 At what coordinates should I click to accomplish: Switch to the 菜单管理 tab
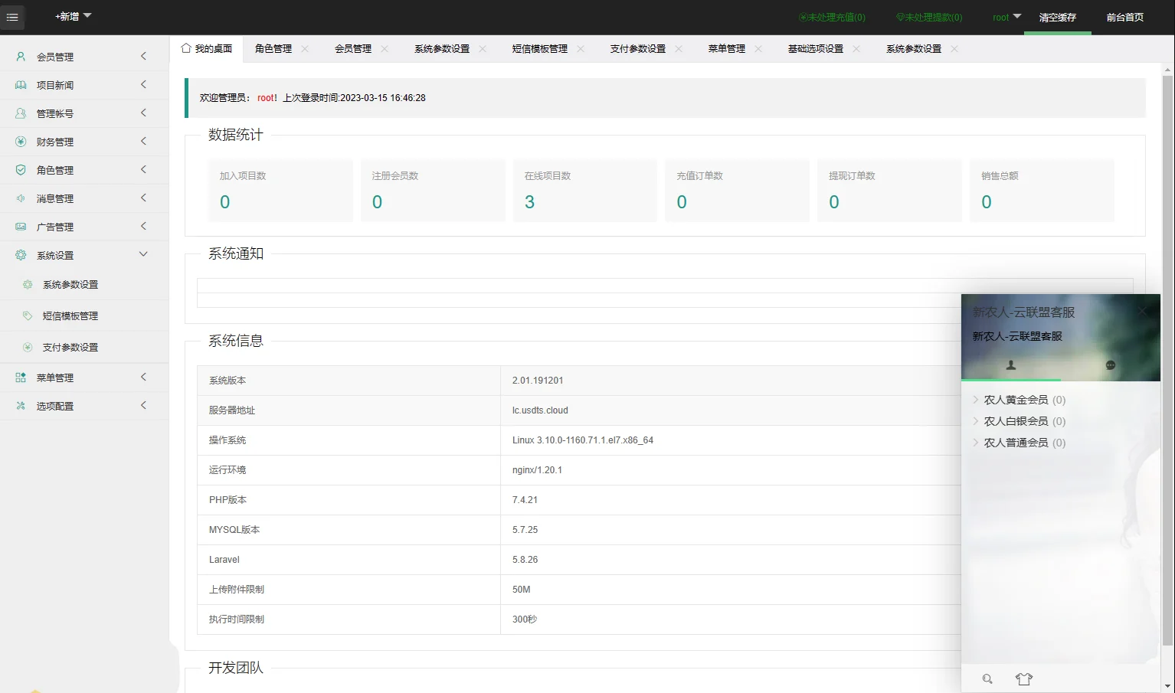[727, 48]
